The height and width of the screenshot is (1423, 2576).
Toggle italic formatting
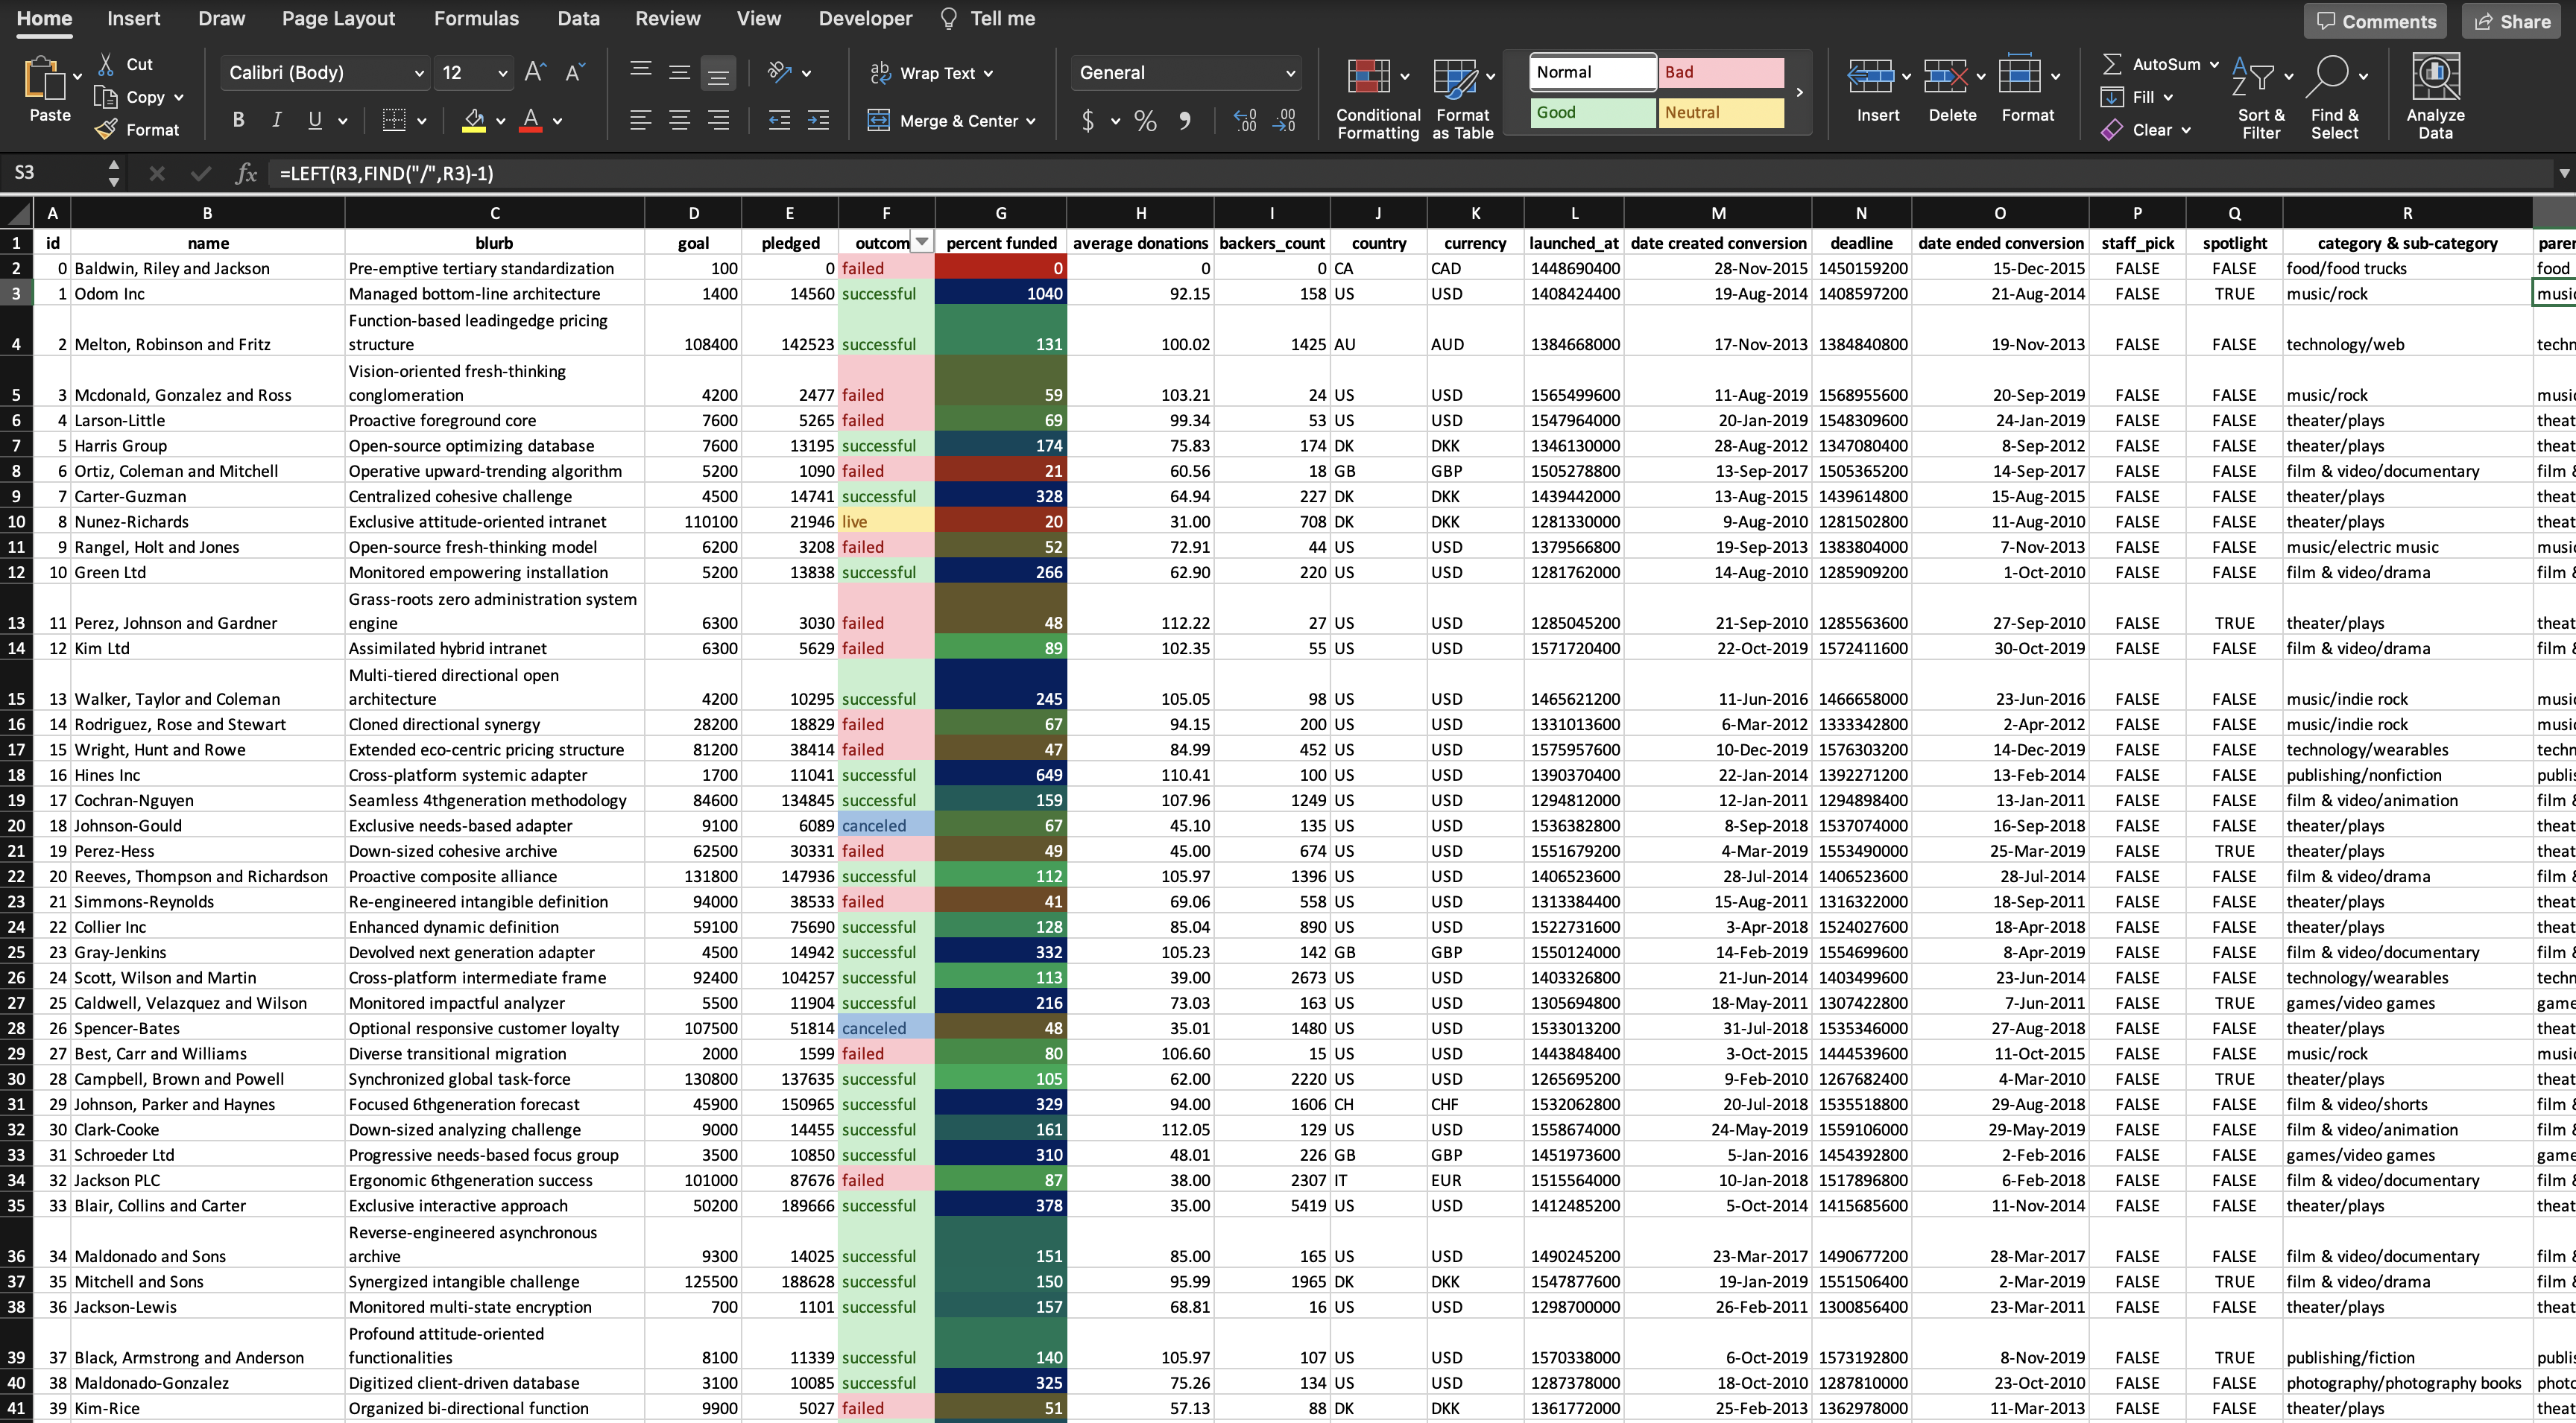(276, 120)
